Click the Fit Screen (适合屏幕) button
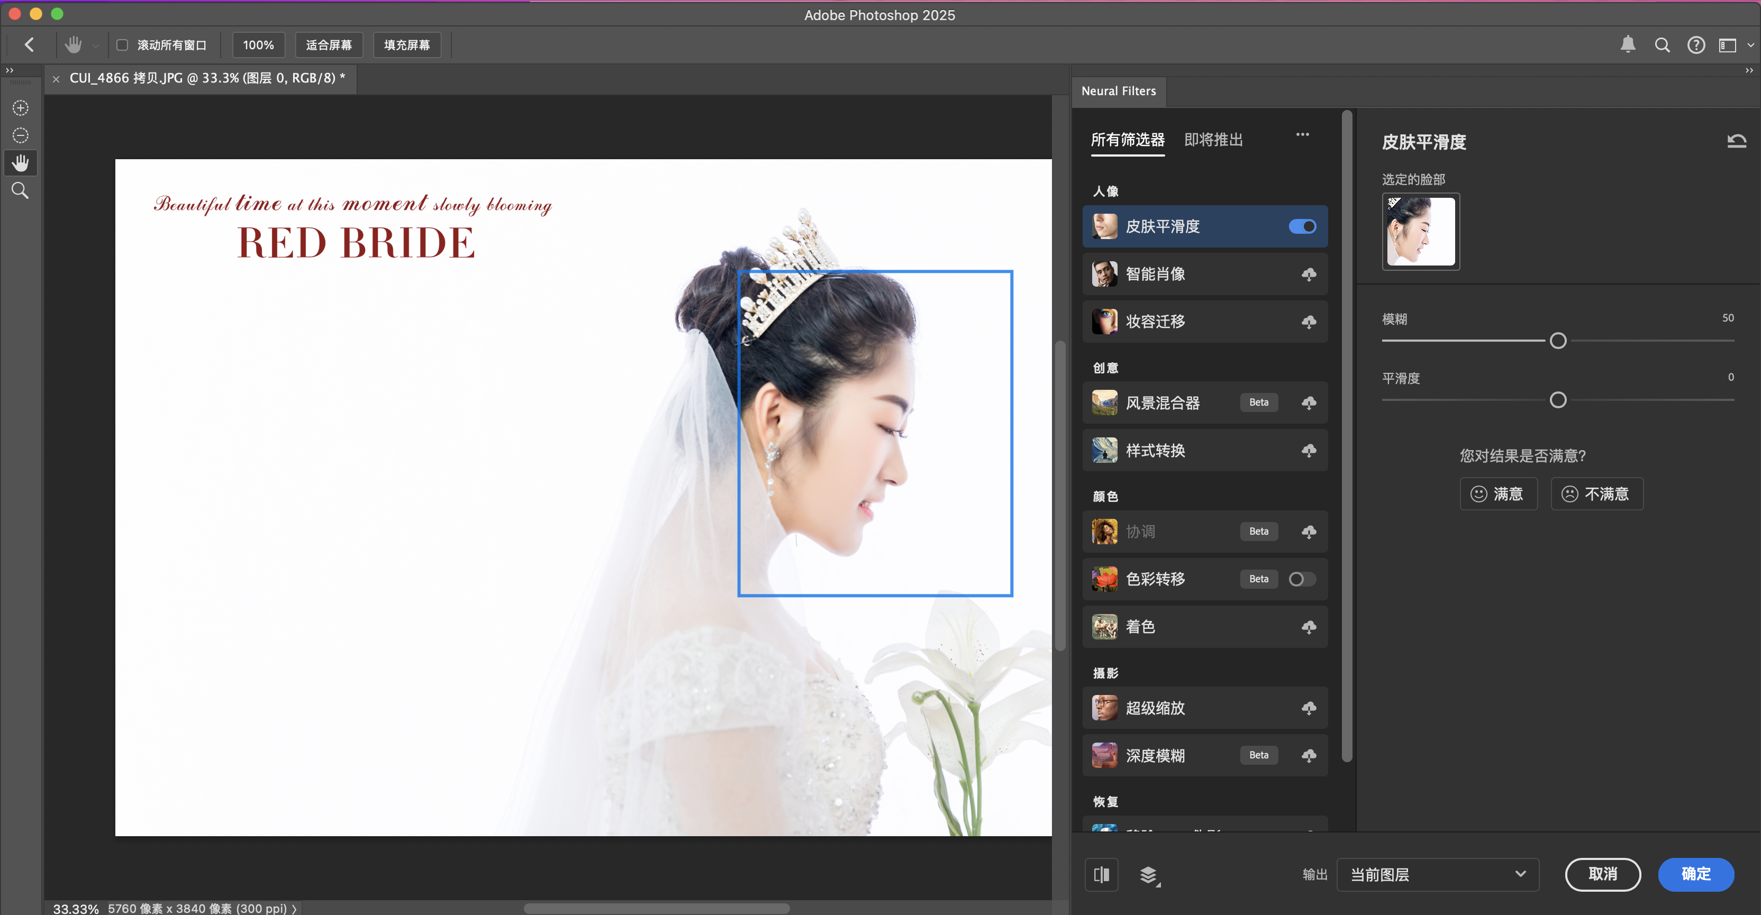This screenshot has width=1761, height=915. tap(329, 45)
